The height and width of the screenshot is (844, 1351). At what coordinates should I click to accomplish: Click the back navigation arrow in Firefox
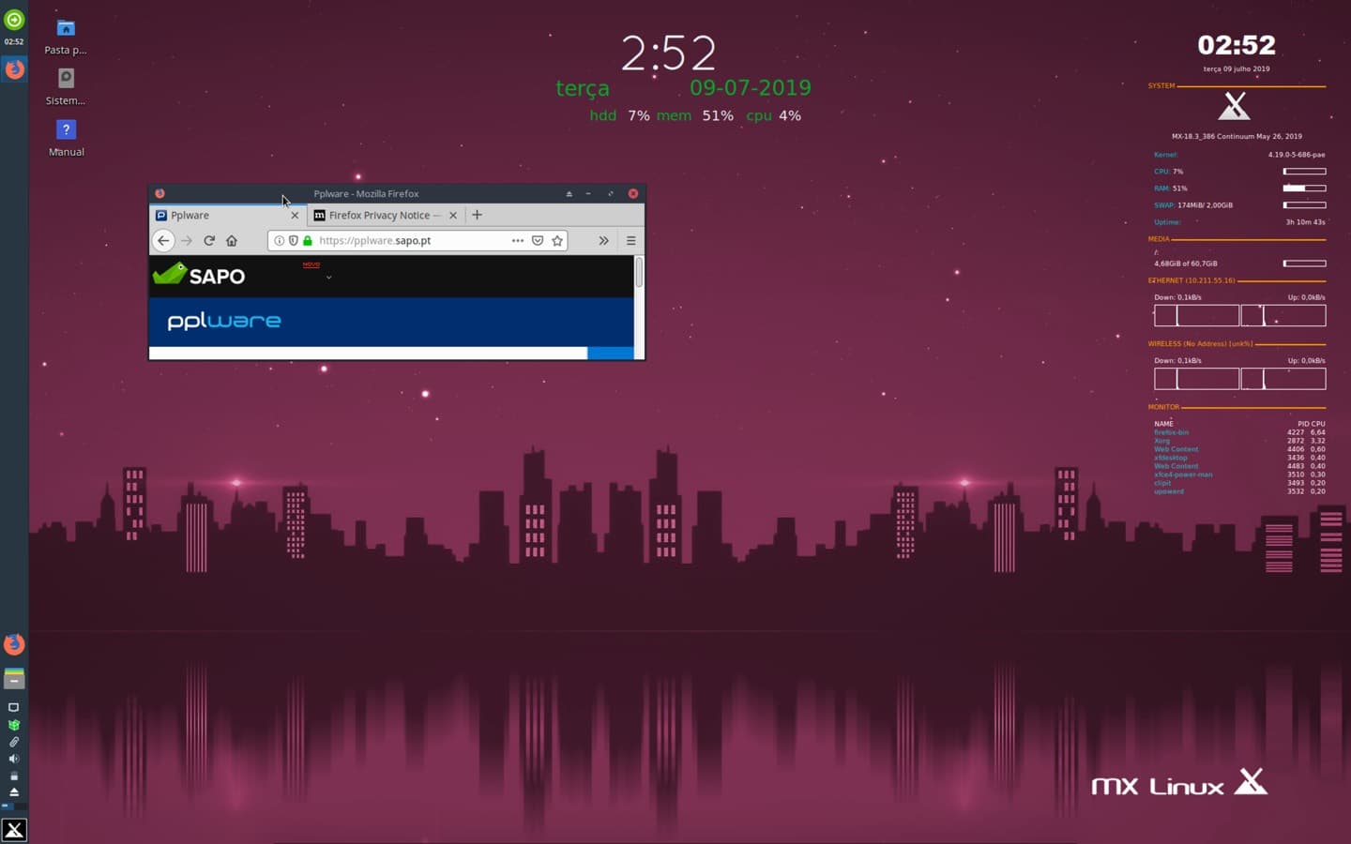(x=163, y=240)
